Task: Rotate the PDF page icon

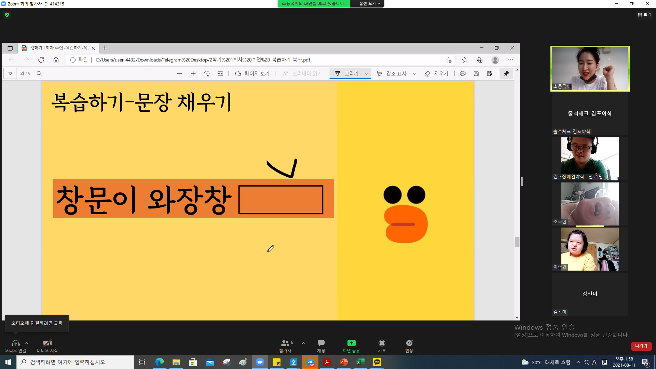Action: (x=207, y=73)
